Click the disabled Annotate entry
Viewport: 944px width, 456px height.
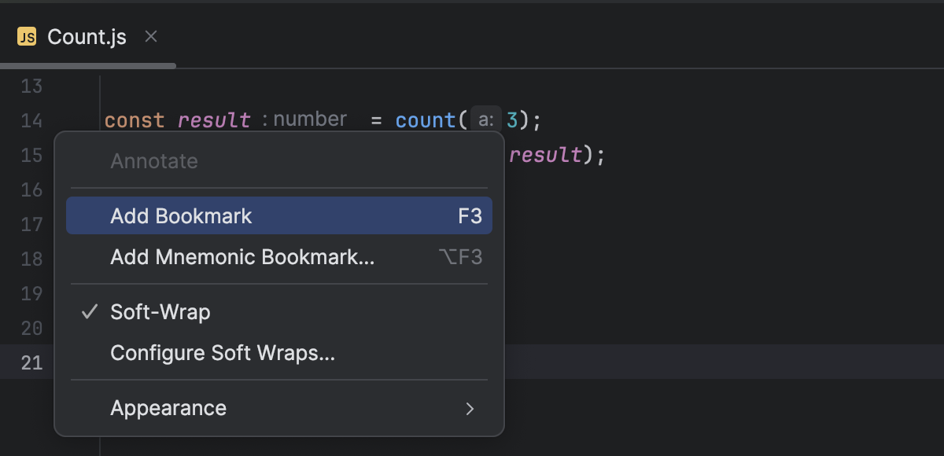pos(154,161)
